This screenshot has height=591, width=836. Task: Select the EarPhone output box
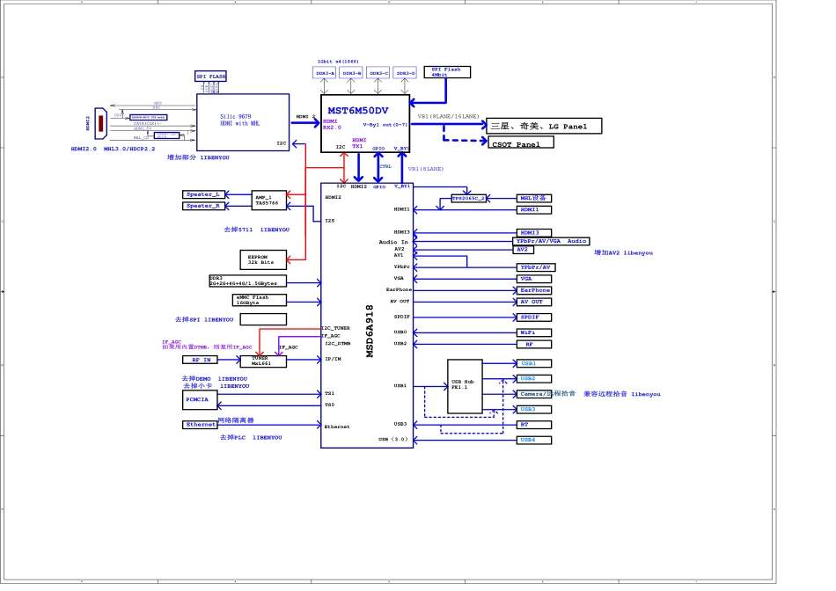[x=534, y=290]
